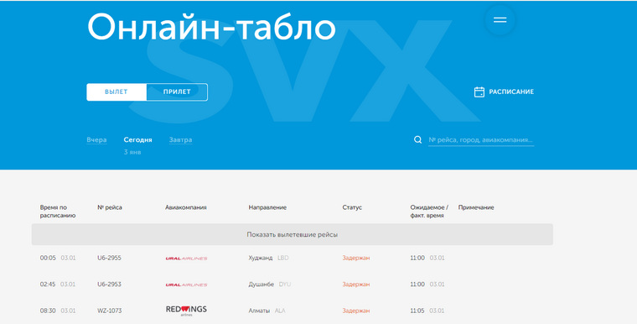Expand Показать вылетевшие рейсы bar
The height and width of the screenshot is (324, 637).
pyautogui.click(x=292, y=234)
